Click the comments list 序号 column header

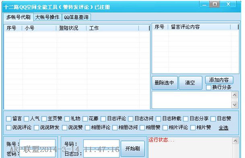coord(160,27)
